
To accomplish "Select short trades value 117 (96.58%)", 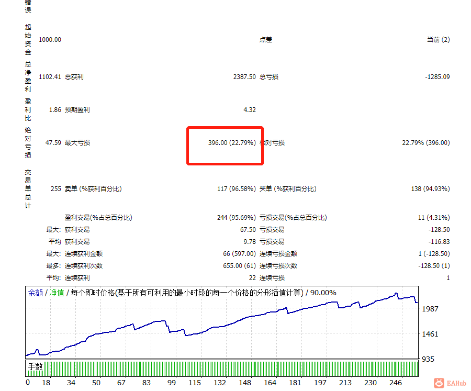I will (237, 189).
